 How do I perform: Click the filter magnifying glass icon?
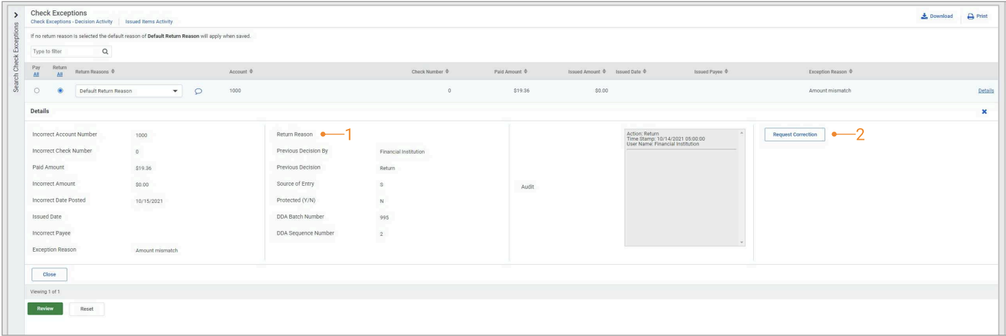coord(105,51)
